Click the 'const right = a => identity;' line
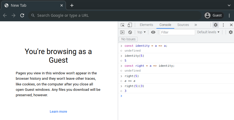The width and height of the screenshot is (234, 120). click(x=149, y=66)
